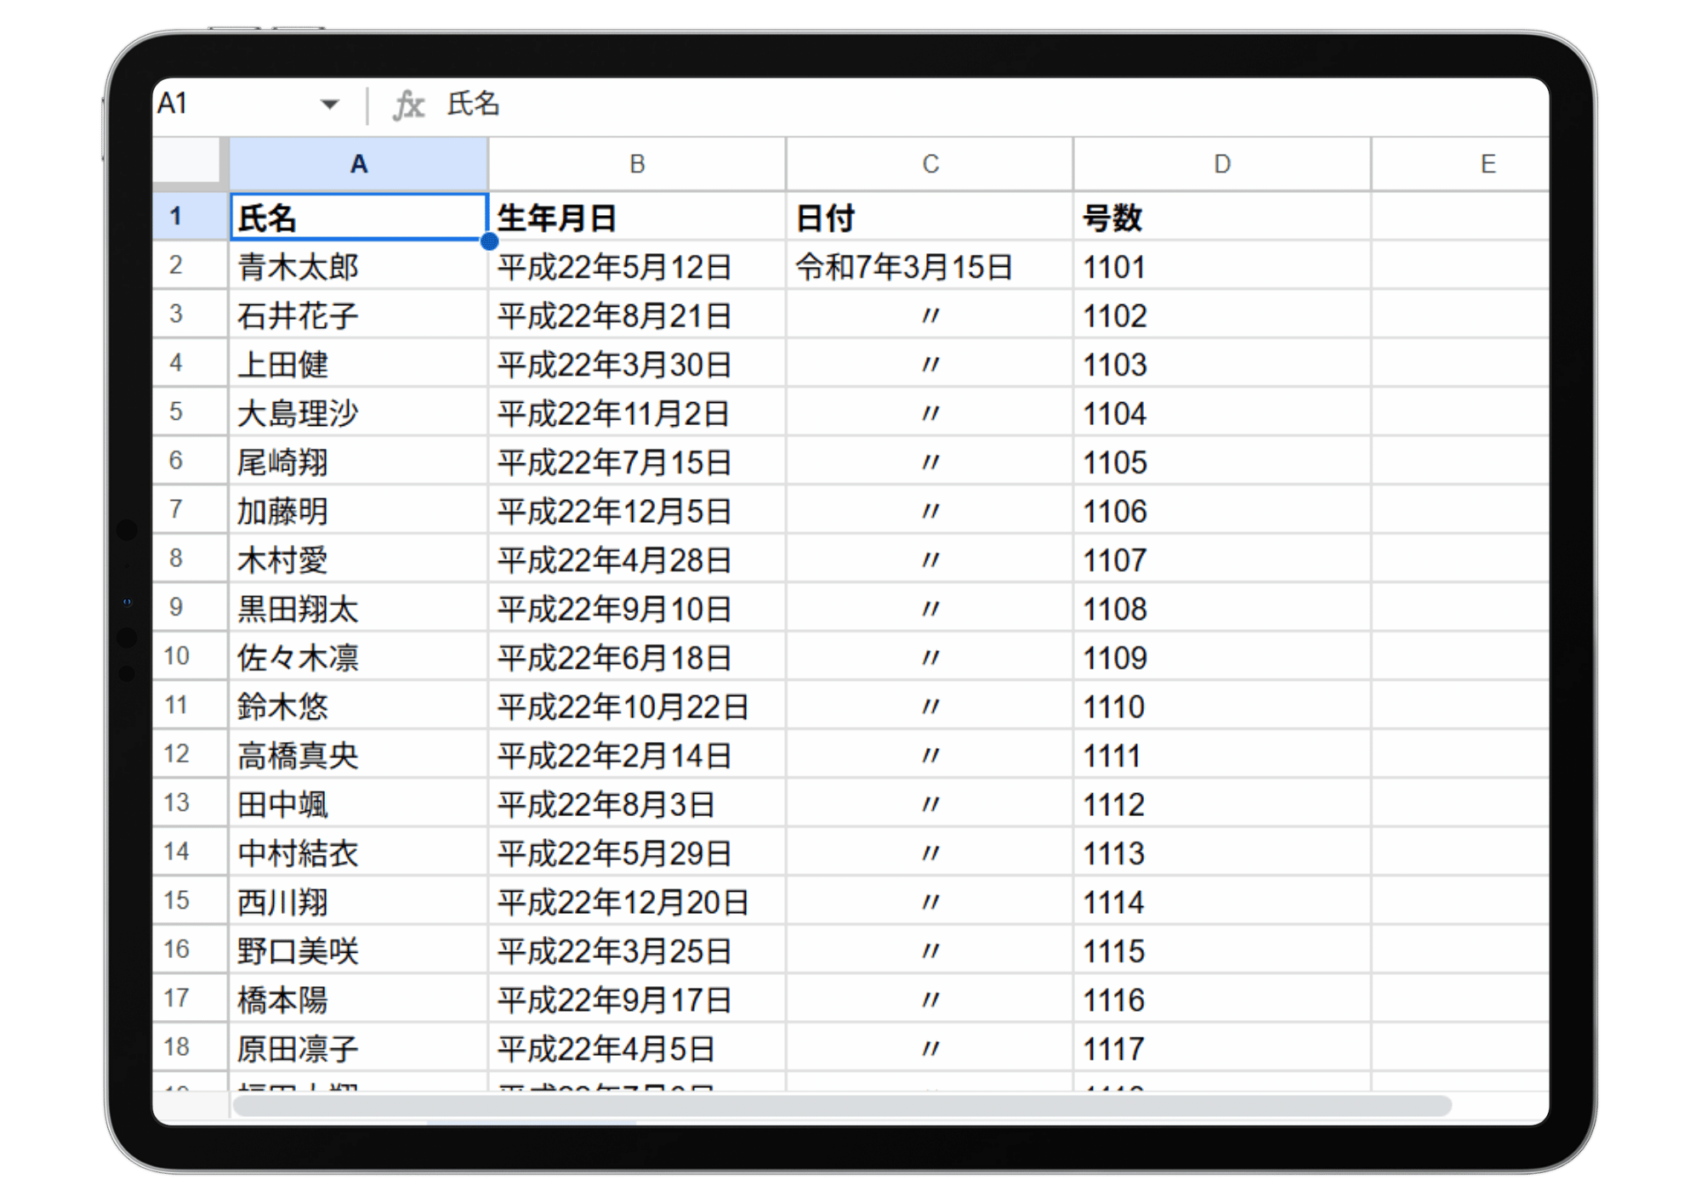Select row 12 header

[x=176, y=754]
